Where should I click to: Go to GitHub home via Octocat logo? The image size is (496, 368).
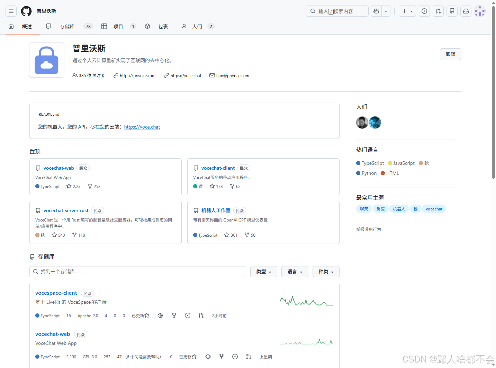(x=26, y=11)
